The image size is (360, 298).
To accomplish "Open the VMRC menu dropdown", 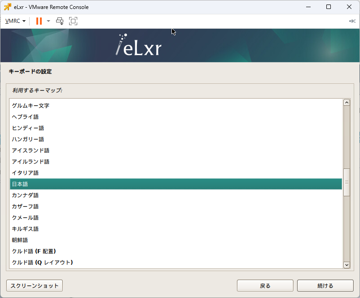I will 15,21.
